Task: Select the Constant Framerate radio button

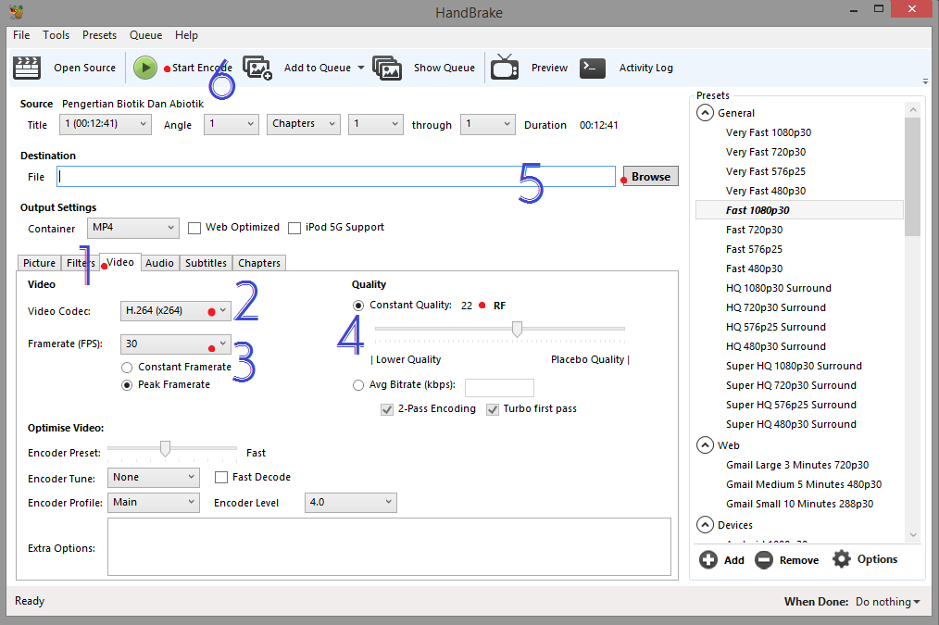Action: click(126, 367)
